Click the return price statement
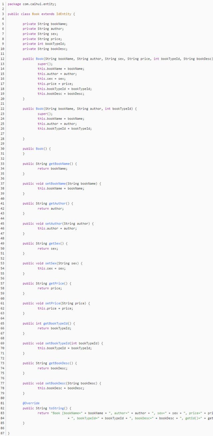213x436 pixels. (50, 288)
